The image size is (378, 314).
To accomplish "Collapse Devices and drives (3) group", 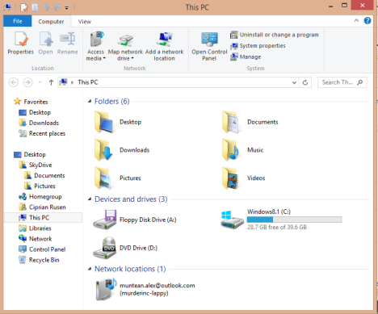I will click(90, 199).
